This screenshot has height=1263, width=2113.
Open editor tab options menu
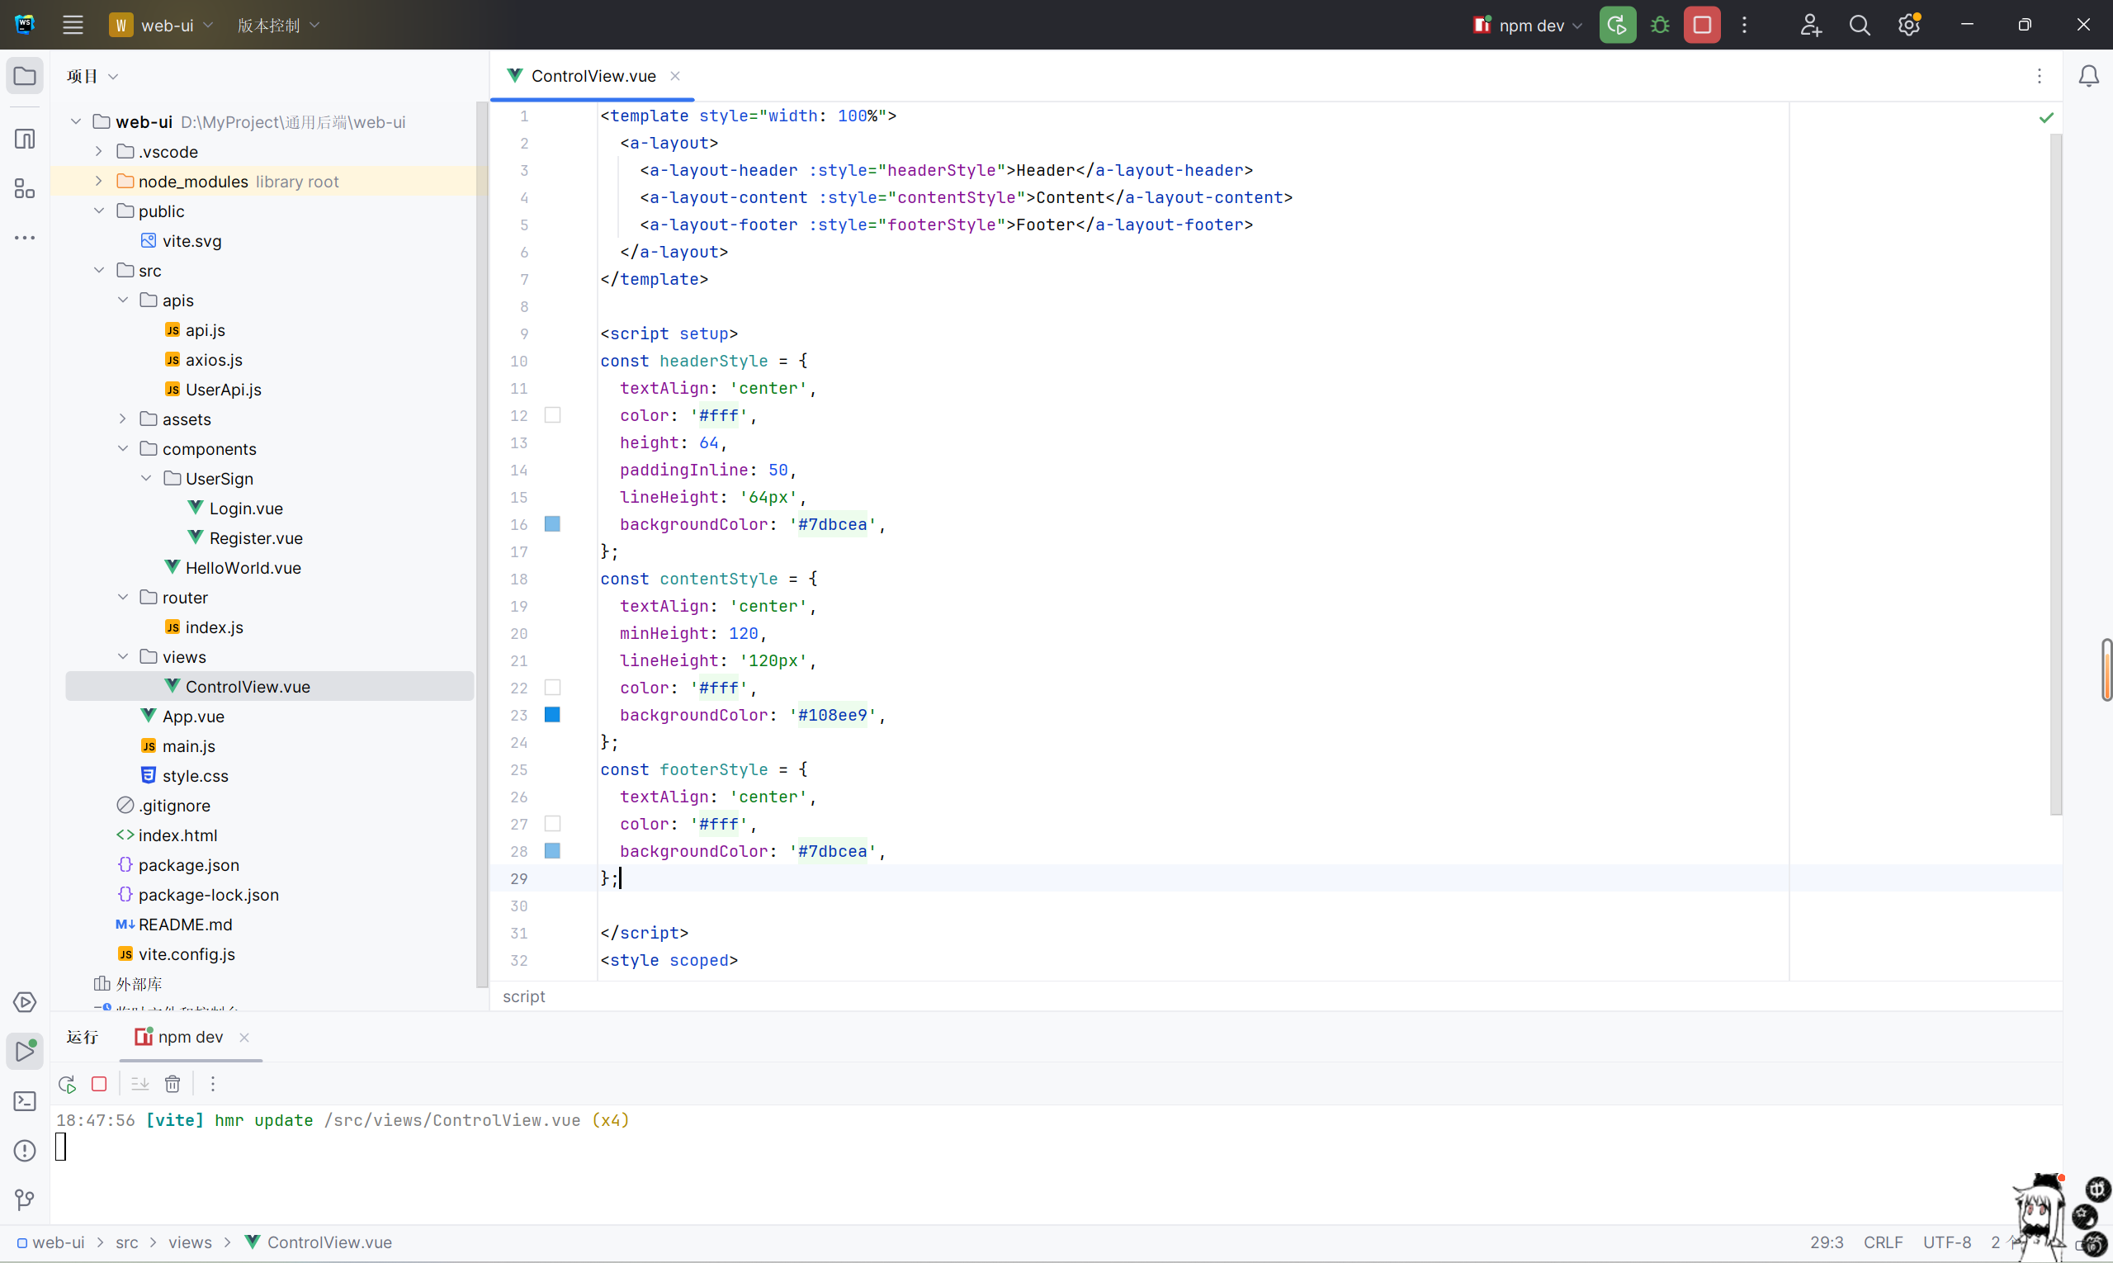(x=2039, y=76)
